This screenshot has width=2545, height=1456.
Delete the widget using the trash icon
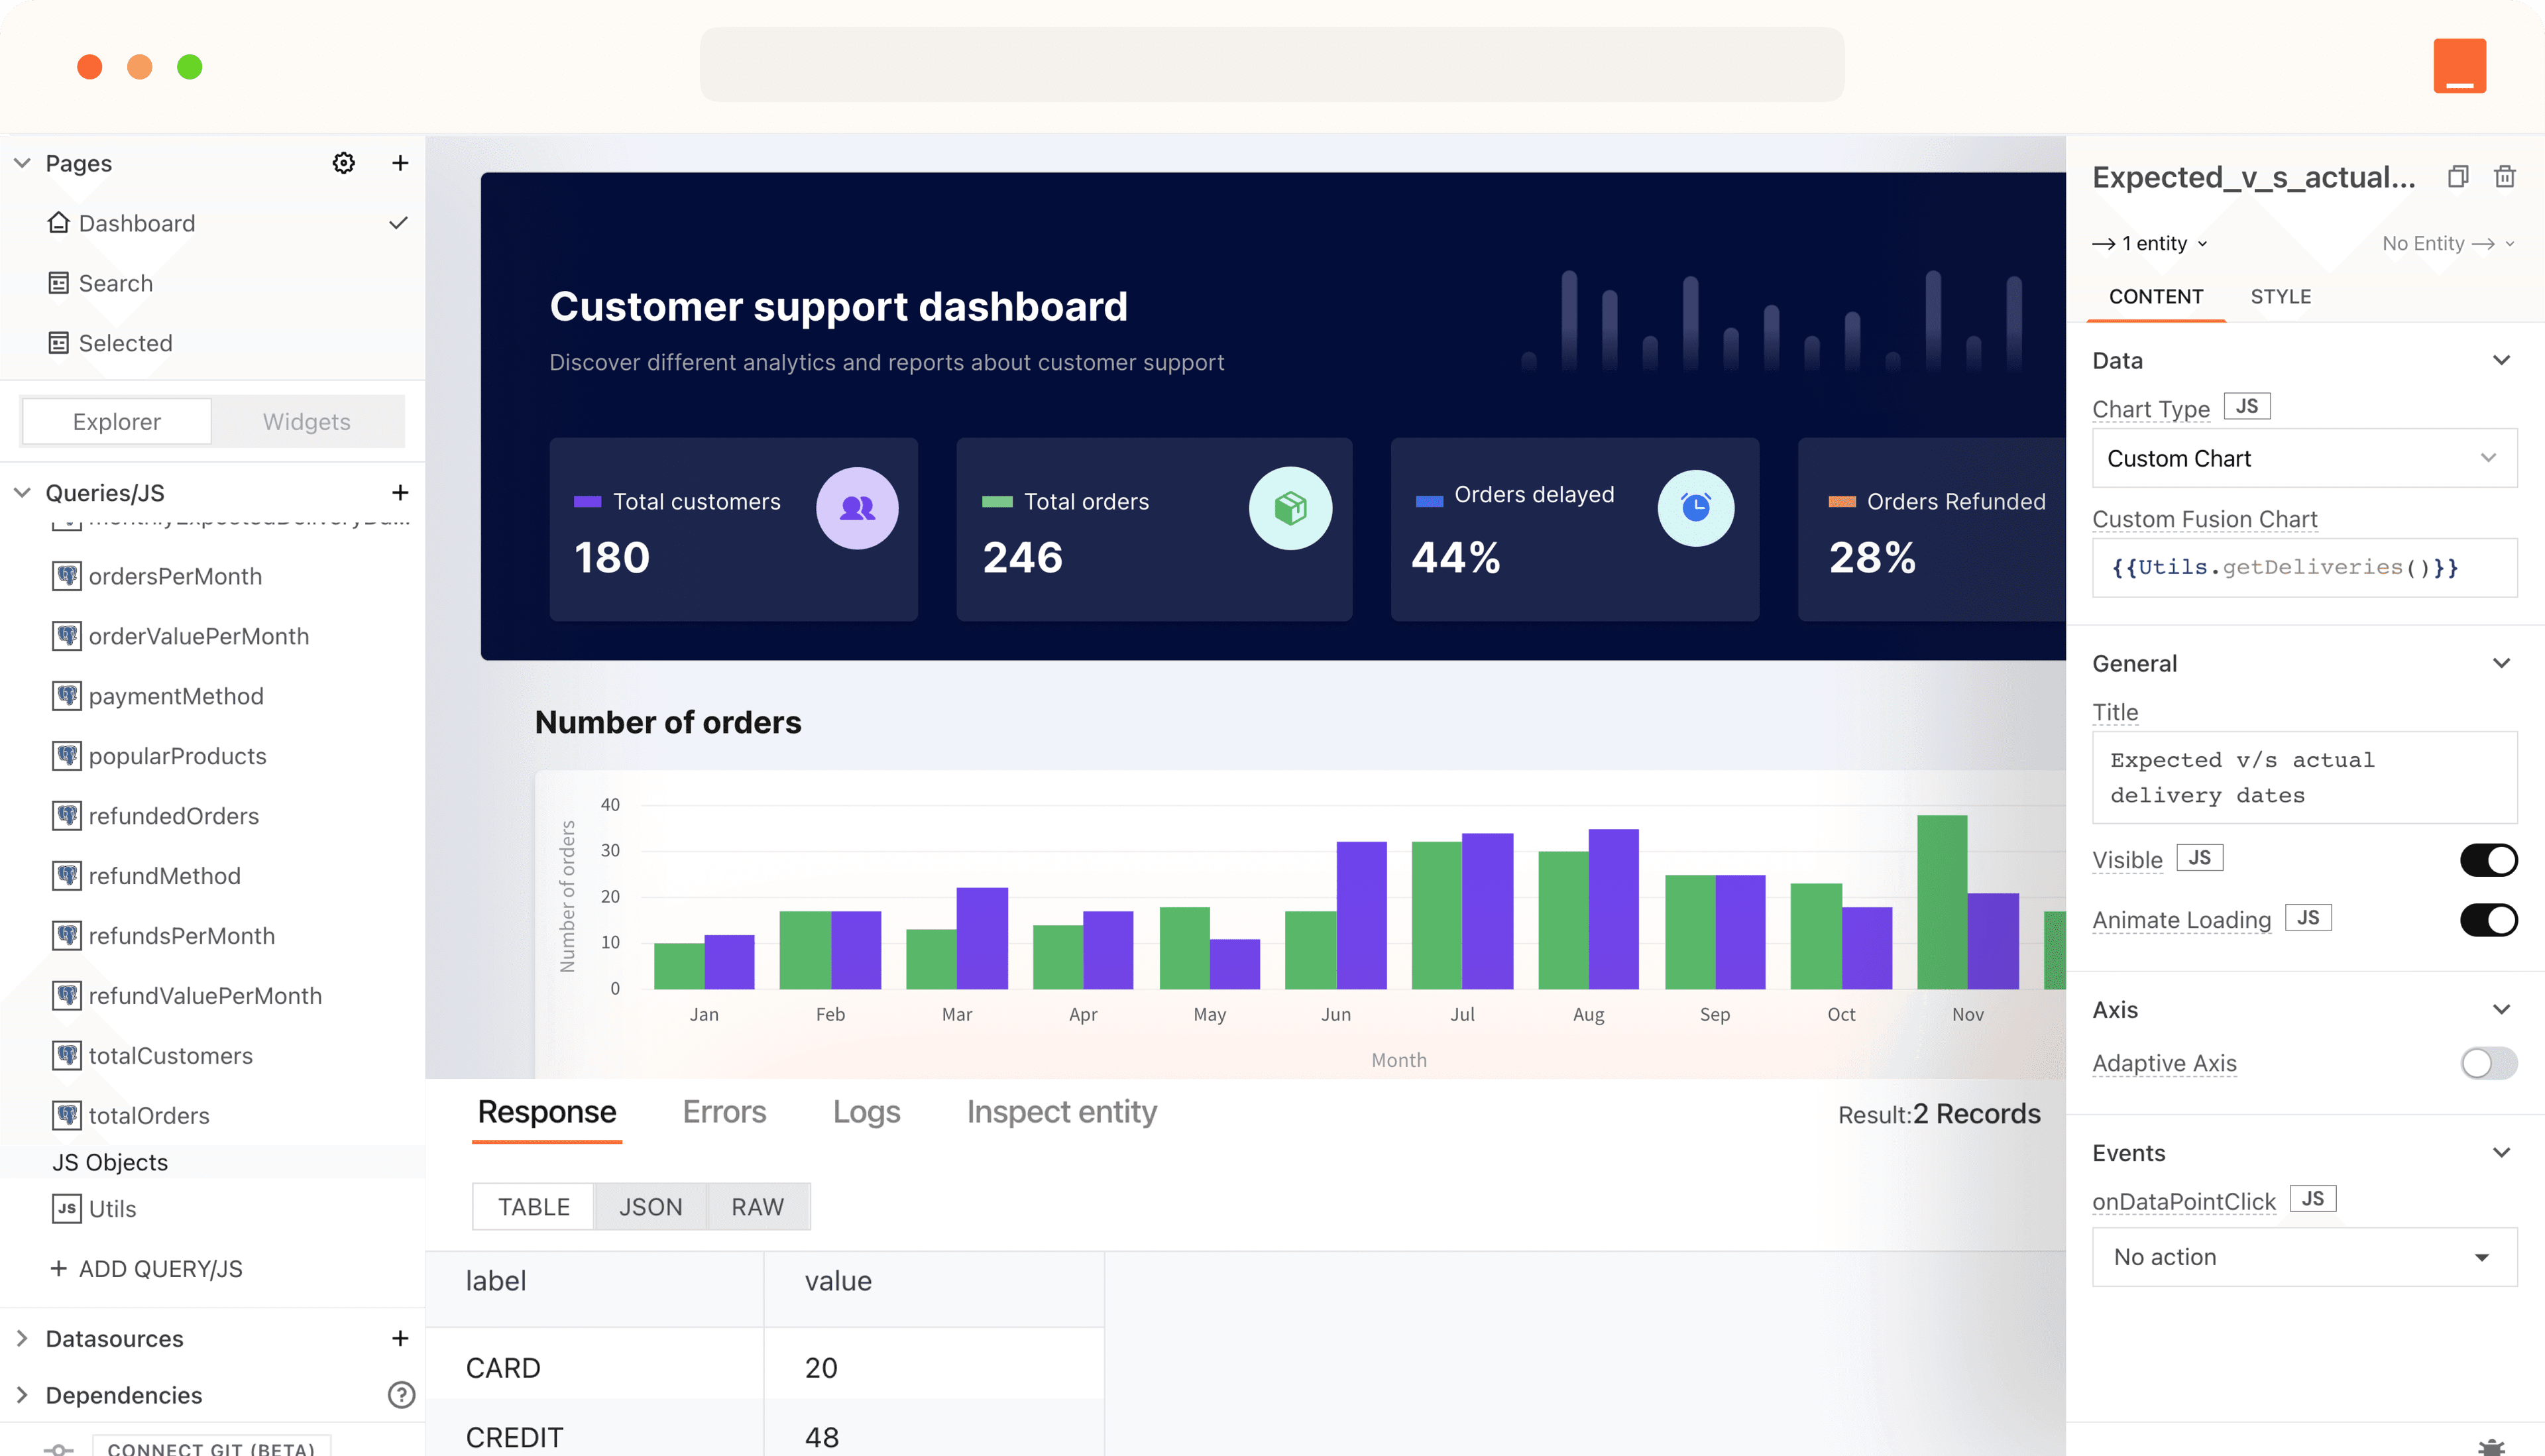coord(2505,176)
